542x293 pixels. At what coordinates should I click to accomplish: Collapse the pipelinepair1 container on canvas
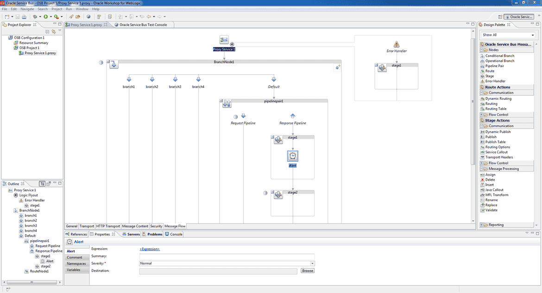(221, 101)
